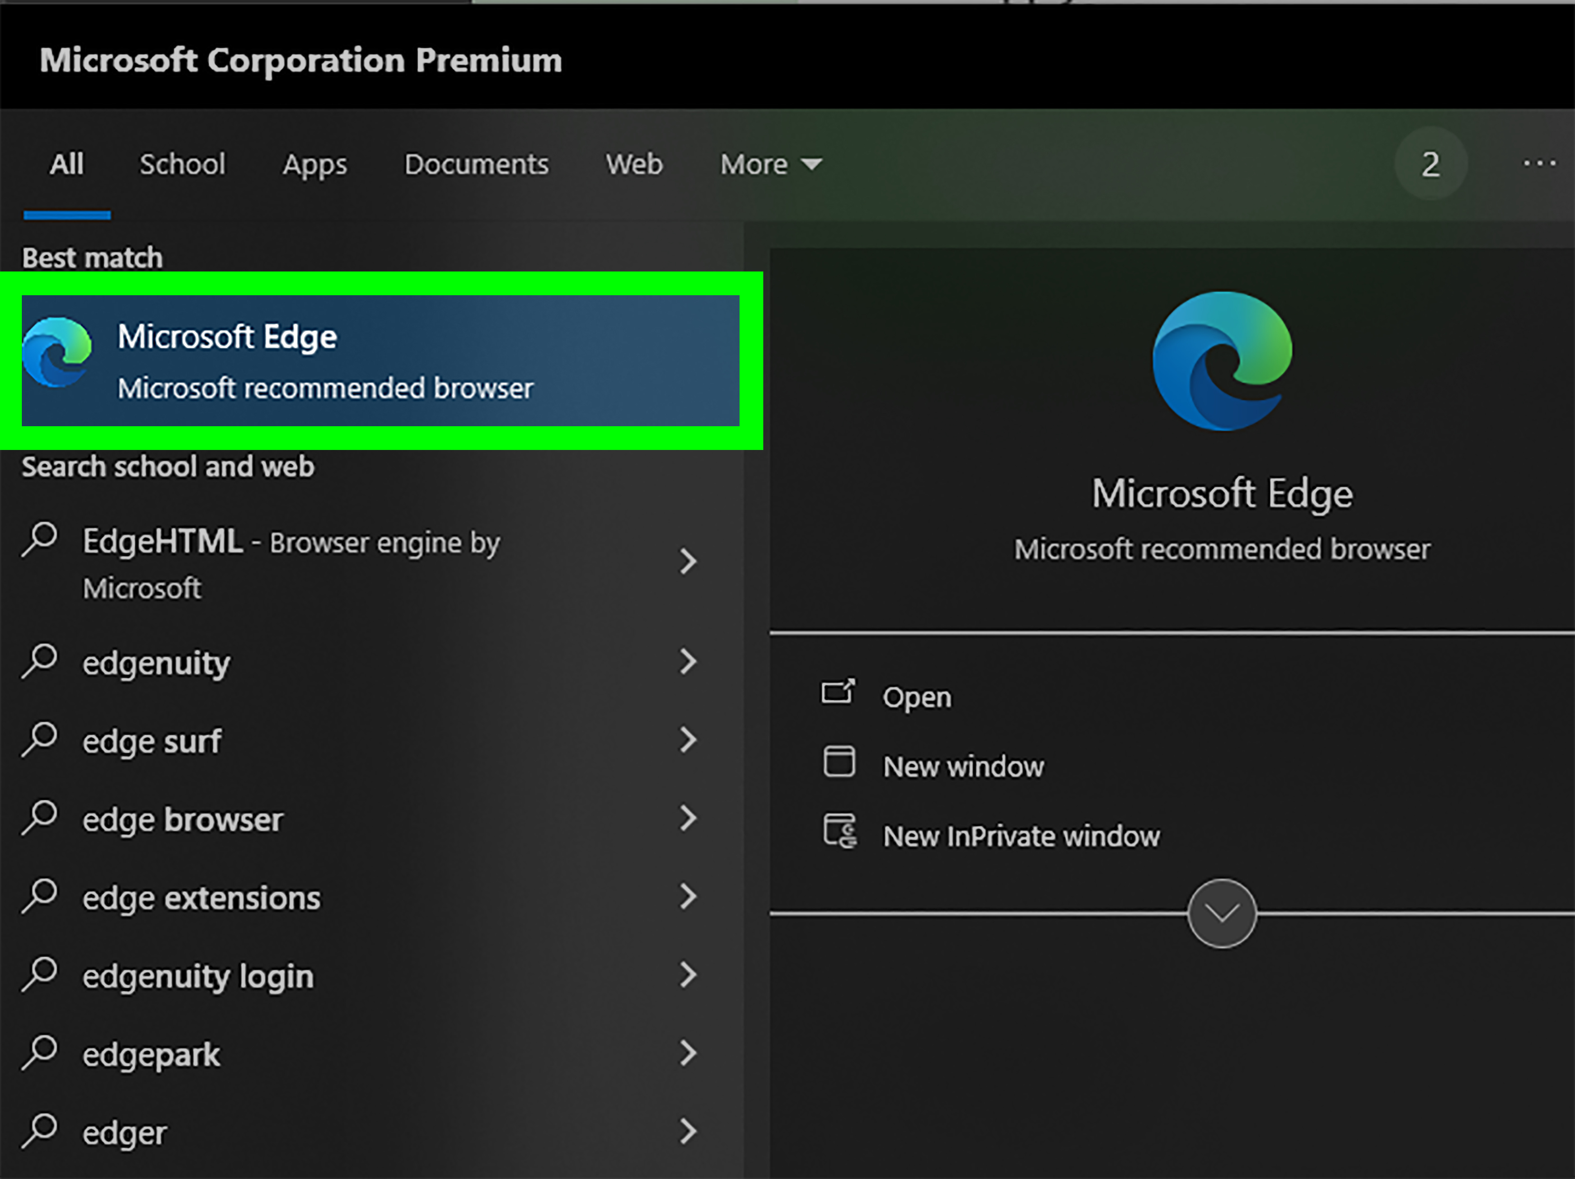The image size is (1575, 1179).
Task: Switch to the Apps tab
Action: [315, 164]
